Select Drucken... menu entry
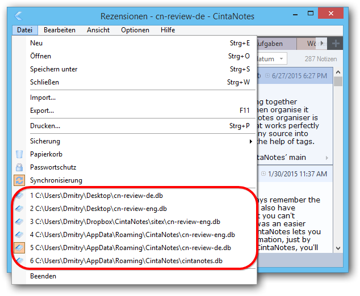This screenshot has height=296, width=360. (x=140, y=126)
